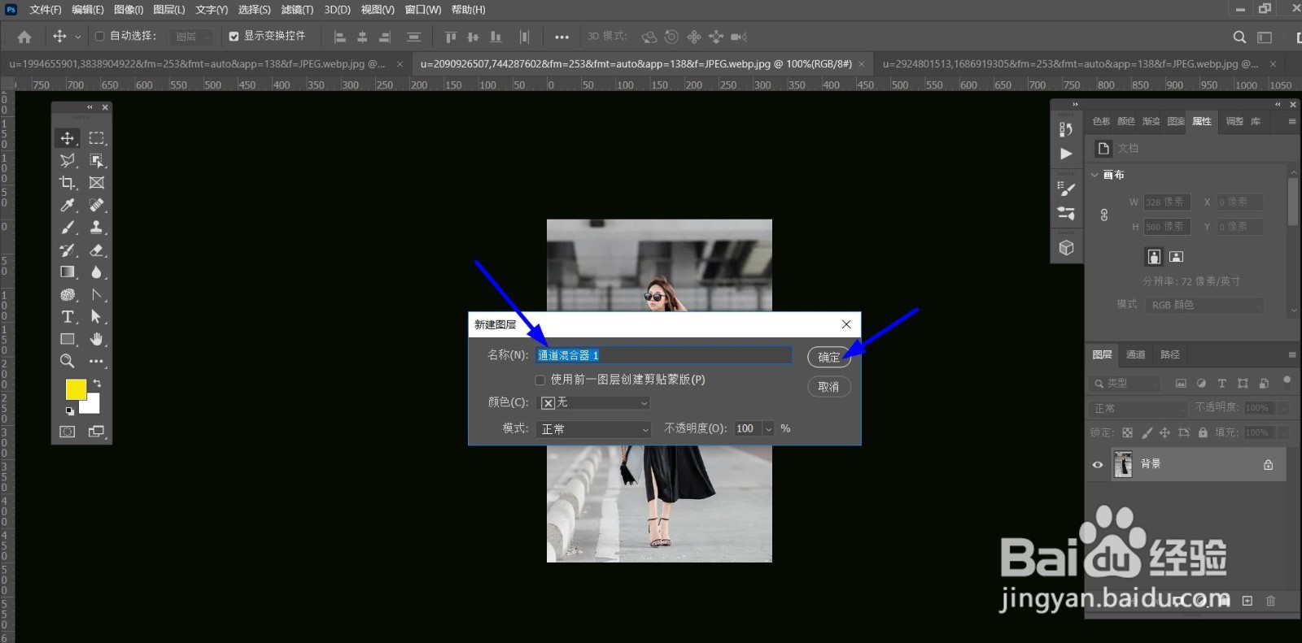Switch to the 调整 panel tab
This screenshot has width=1302, height=643.
[1234, 121]
